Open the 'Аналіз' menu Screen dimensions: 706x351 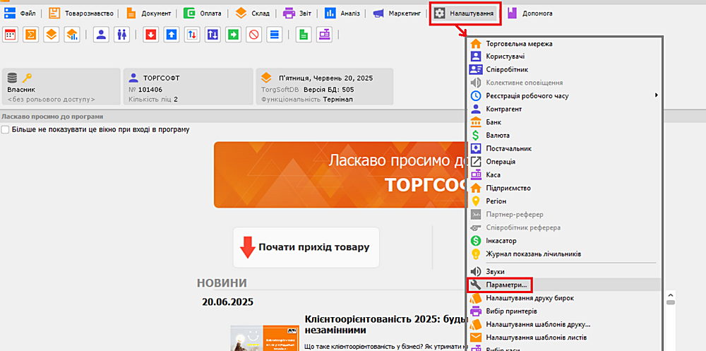[x=342, y=13]
